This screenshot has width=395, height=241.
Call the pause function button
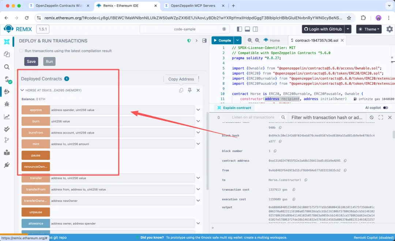point(36,155)
